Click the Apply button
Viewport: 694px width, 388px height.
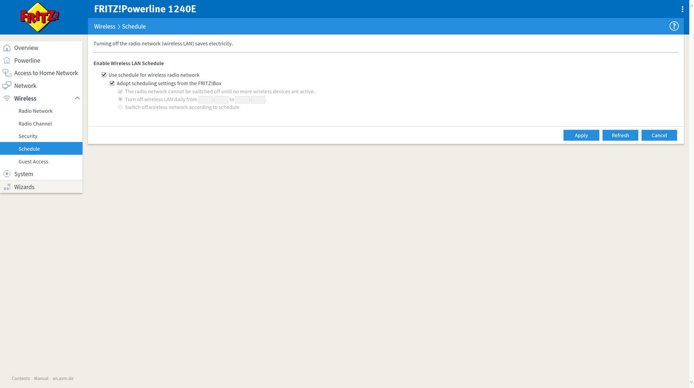tap(581, 135)
